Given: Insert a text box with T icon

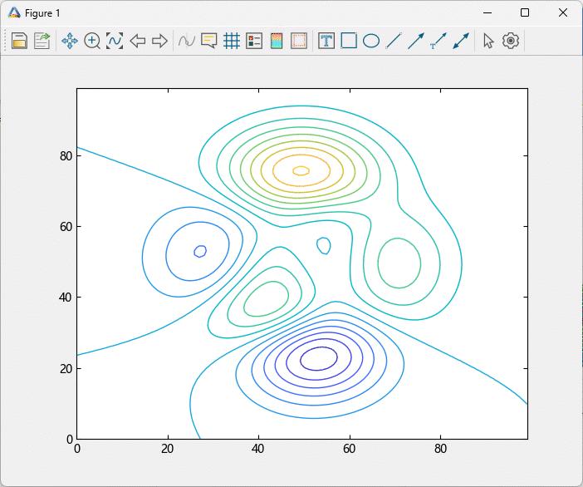Looking at the screenshot, I should point(326,41).
